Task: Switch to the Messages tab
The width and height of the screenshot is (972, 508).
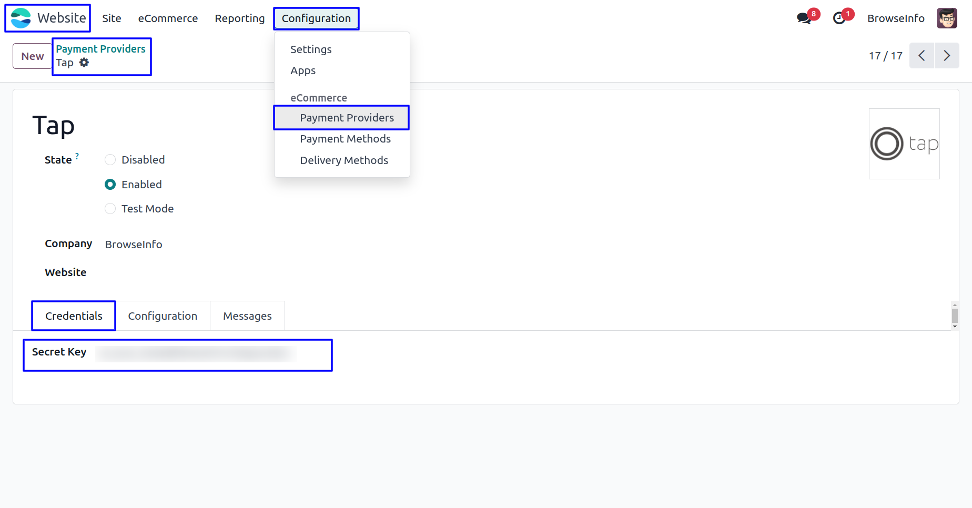Action: click(x=247, y=316)
